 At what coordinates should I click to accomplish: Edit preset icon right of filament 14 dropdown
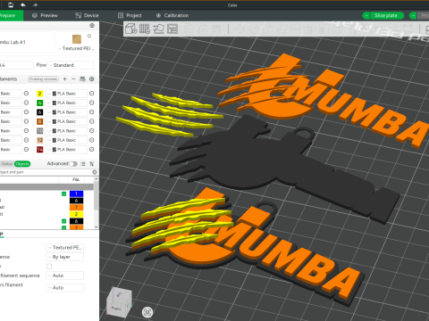coord(92,150)
